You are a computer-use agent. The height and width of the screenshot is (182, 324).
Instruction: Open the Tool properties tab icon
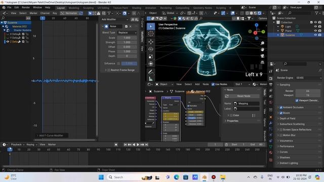[271, 71]
